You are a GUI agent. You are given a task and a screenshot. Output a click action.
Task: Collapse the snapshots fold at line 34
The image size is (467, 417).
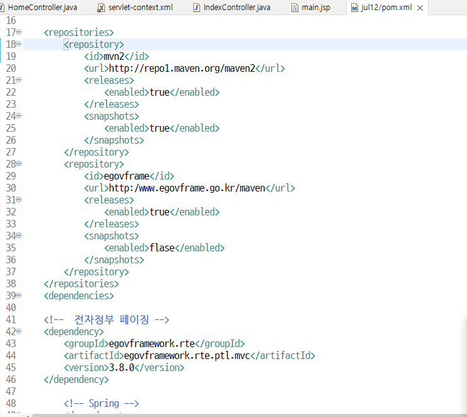pyautogui.click(x=19, y=235)
